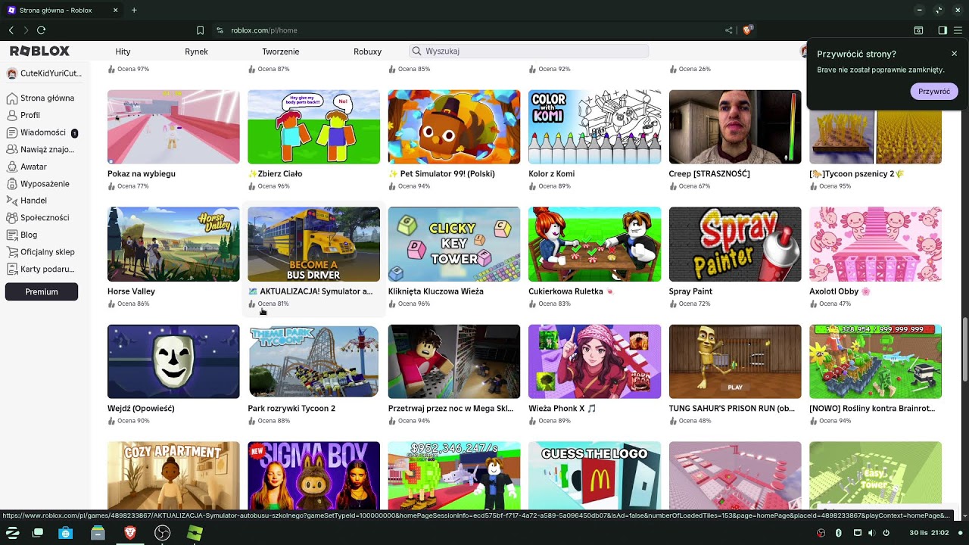Open Creep [STRASZNOŚĆ] game title
969x545 pixels.
point(709,173)
